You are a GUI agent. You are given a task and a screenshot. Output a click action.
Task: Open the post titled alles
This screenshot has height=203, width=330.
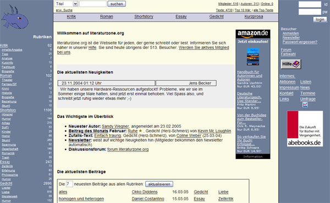coord(63,192)
